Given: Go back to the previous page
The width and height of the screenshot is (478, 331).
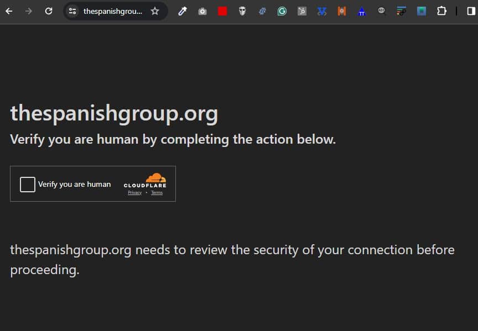Looking at the screenshot, I should coord(9,11).
